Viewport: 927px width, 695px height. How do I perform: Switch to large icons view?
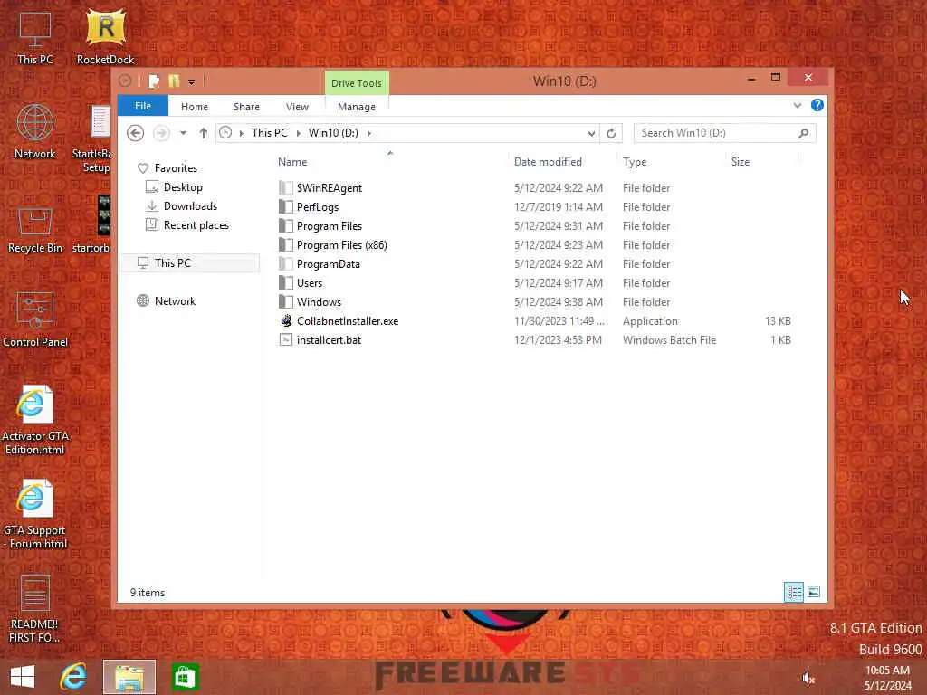point(814,592)
